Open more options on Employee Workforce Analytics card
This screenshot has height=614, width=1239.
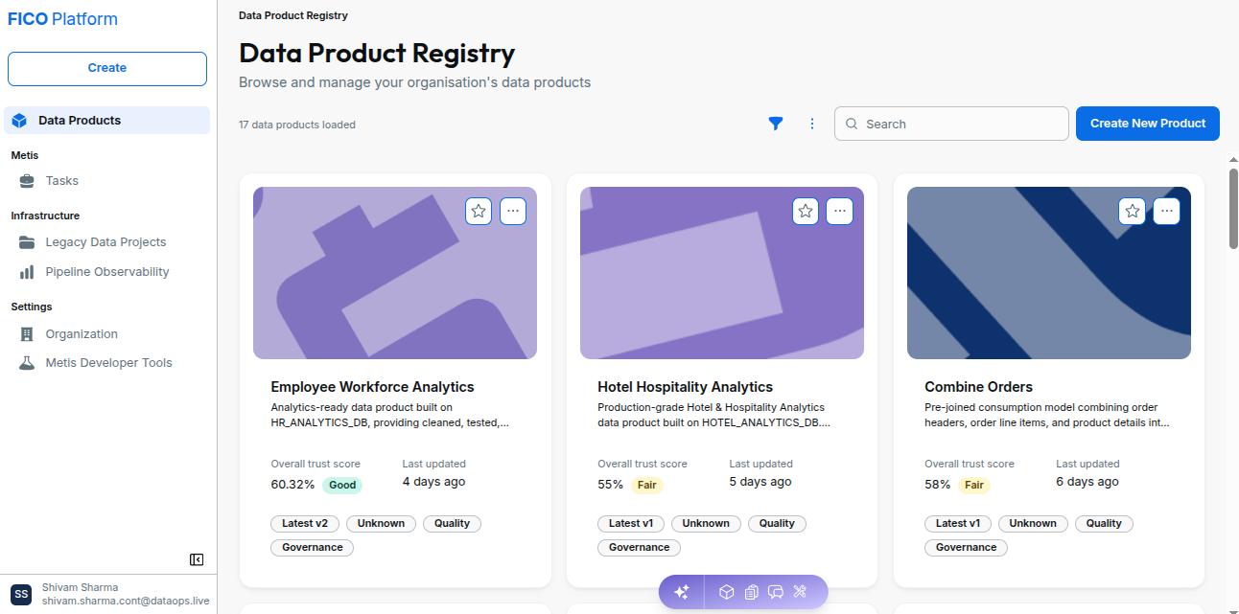pyautogui.click(x=513, y=211)
